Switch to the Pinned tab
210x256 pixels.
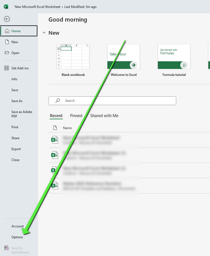76,116
